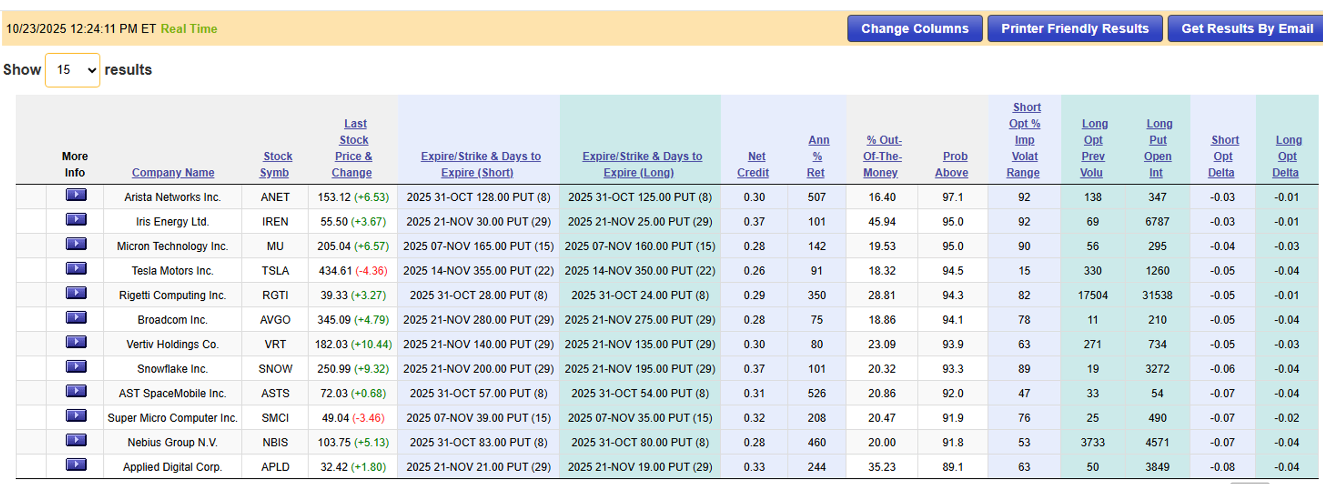This screenshot has height=484, width=1323.
Task: Click the NBIS stock symbol cell
Action: click(275, 442)
